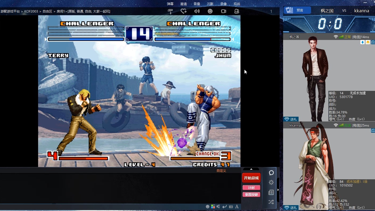Click the blue download arrow icon for 枫之国
Image resolution: width=375 pixels, height=211 pixels.
click(x=362, y=42)
